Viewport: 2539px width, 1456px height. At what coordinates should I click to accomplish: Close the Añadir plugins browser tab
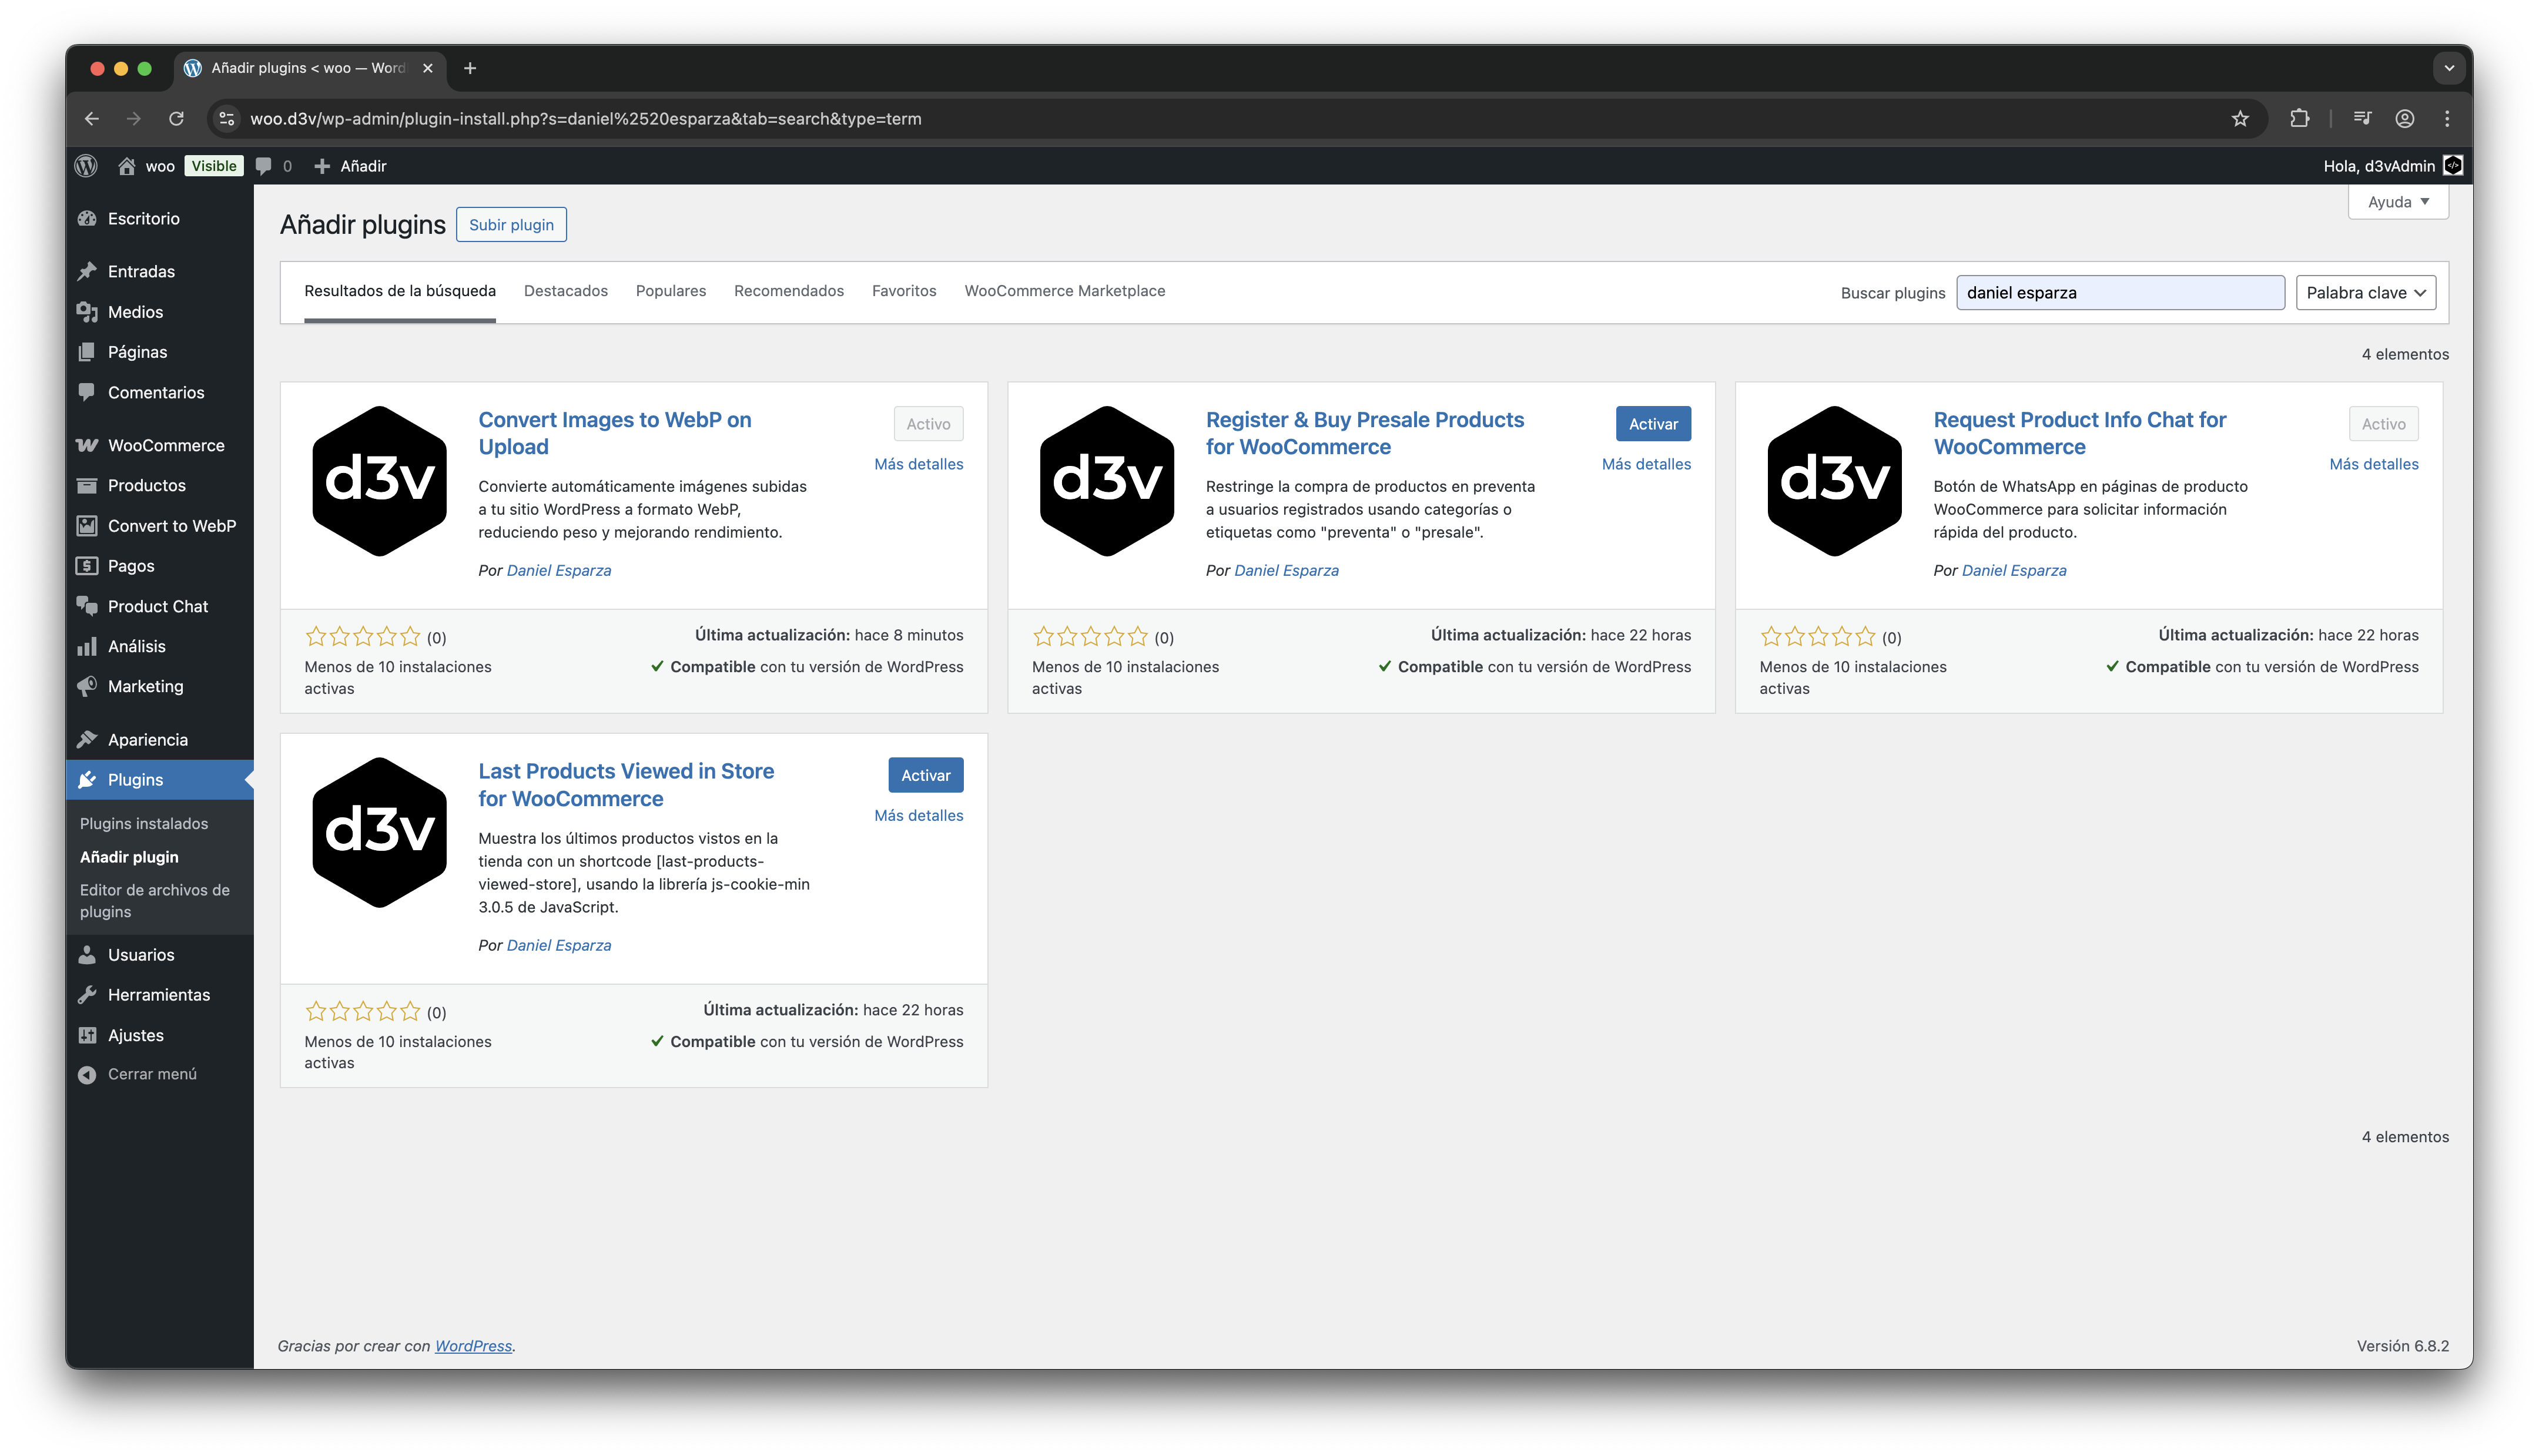pos(428,68)
